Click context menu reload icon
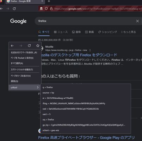 29,45
